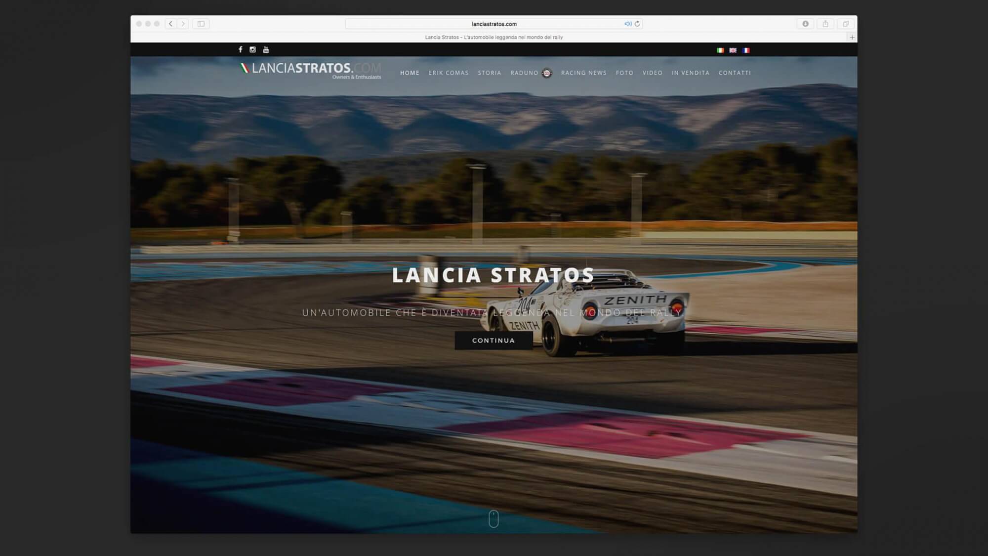Open the Home menu item

(410, 73)
